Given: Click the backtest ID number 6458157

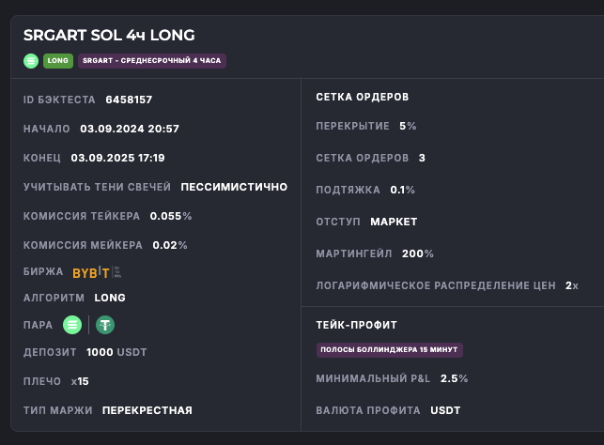Looking at the screenshot, I should pyautogui.click(x=129, y=99).
